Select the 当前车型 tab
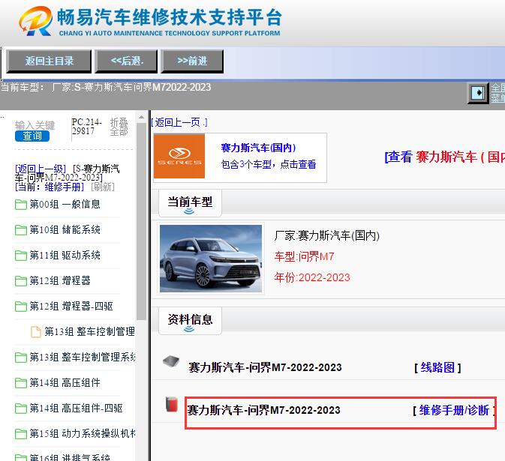 [x=190, y=202]
